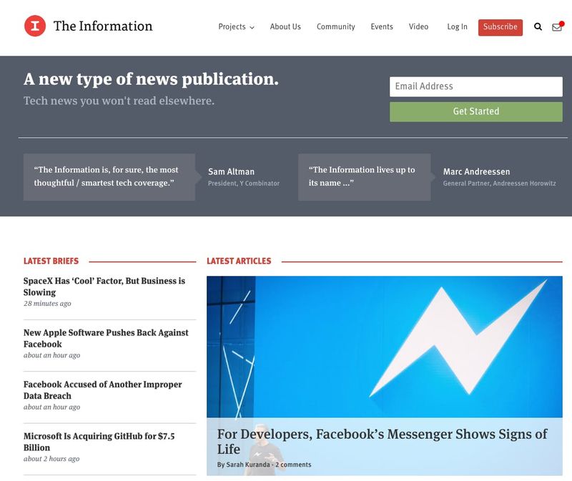This screenshot has width=572, height=481.
Task: Click the Latest Briefs section heading
Action: pos(51,262)
